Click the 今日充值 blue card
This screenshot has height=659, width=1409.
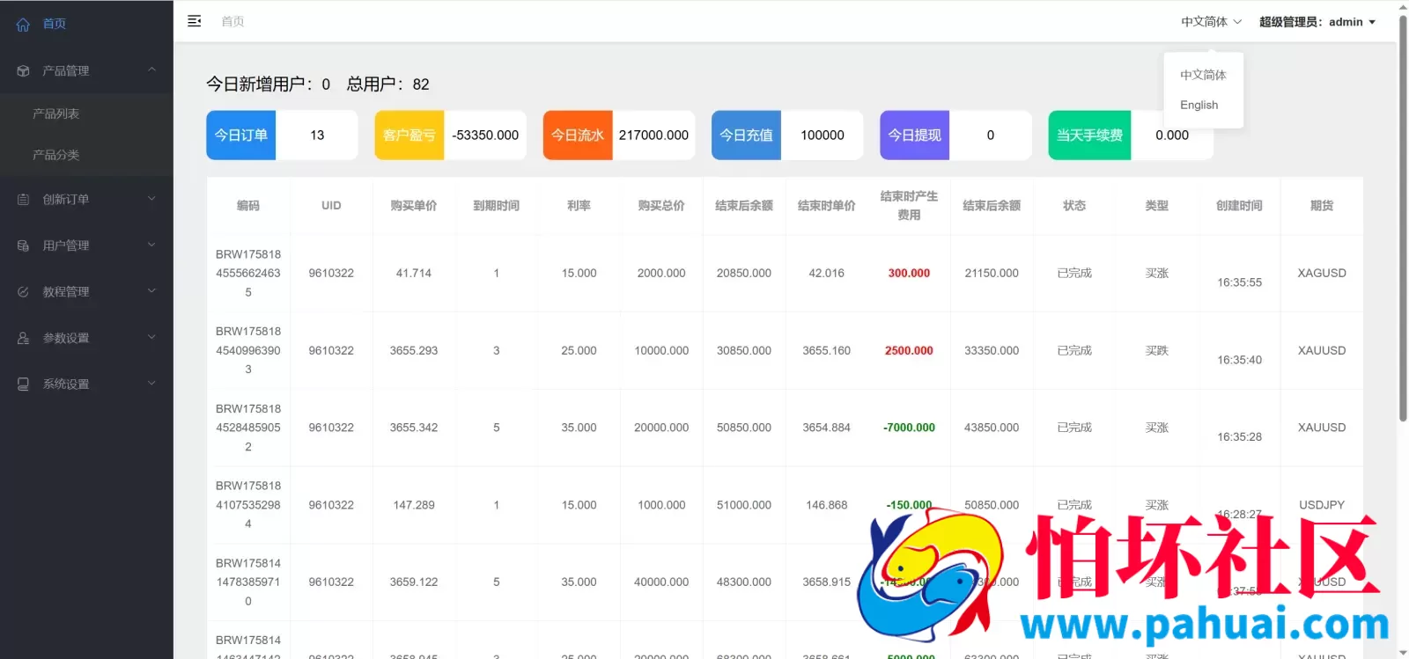(746, 135)
